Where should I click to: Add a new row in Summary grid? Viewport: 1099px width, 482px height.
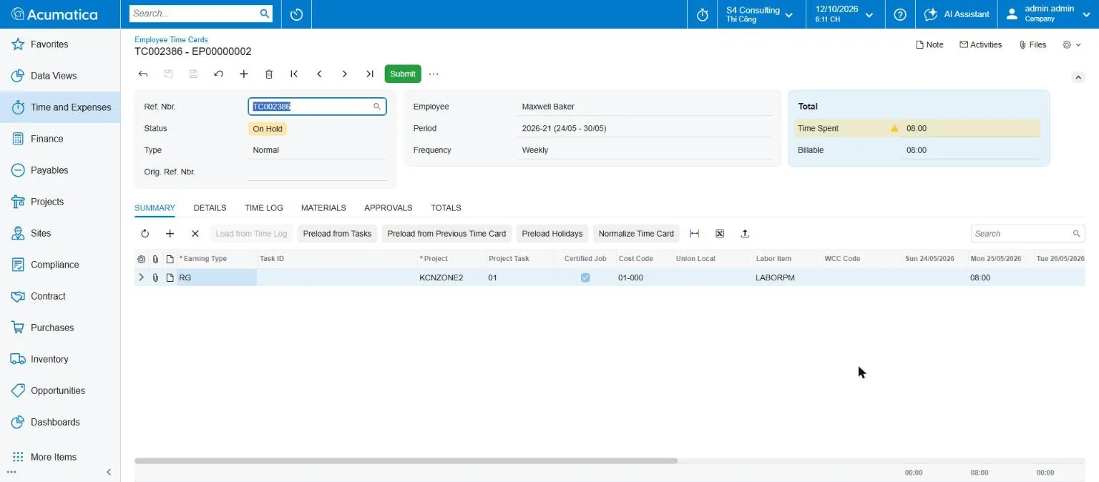(170, 234)
